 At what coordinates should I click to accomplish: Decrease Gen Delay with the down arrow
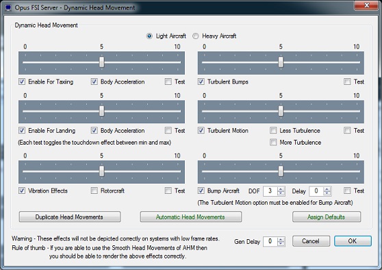pyautogui.click(x=281, y=244)
